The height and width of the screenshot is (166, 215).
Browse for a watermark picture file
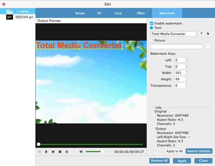208,47
